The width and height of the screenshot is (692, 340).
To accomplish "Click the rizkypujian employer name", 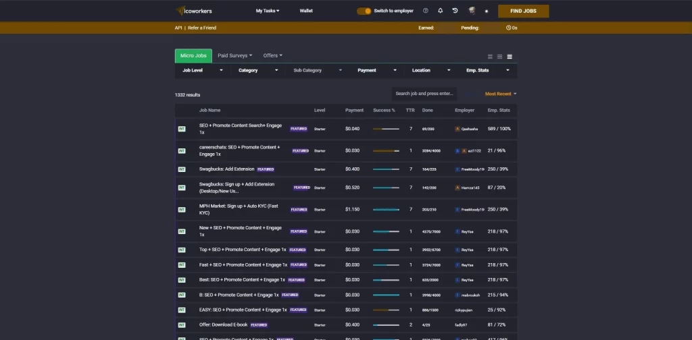I will 464,310.
